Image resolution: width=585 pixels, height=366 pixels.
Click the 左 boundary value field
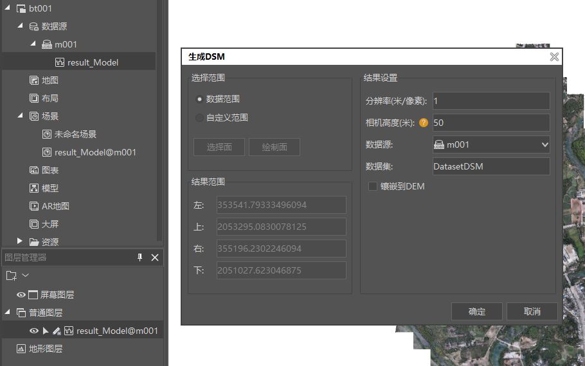tap(282, 205)
